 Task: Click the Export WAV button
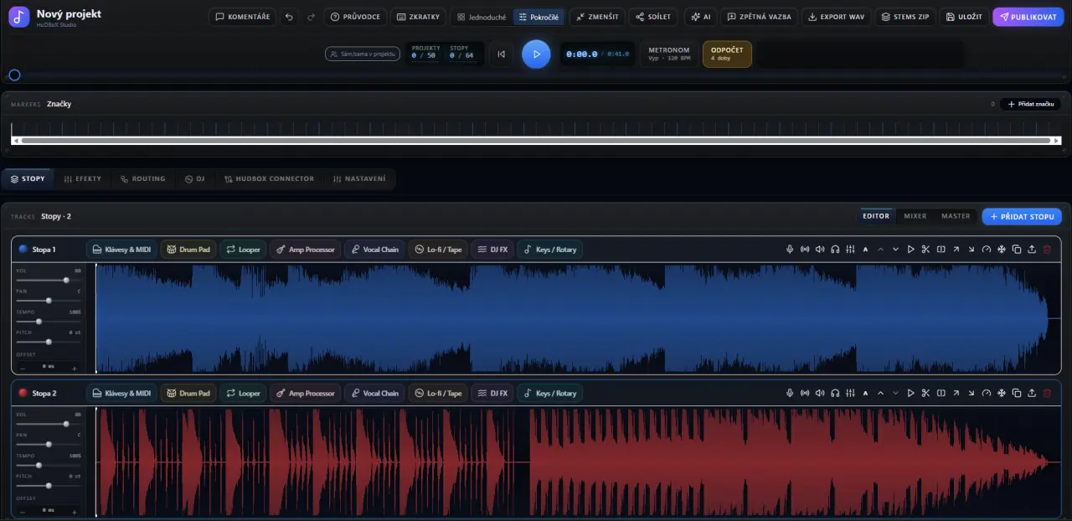coord(836,17)
